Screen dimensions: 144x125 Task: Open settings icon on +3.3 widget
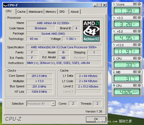point(135,17)
